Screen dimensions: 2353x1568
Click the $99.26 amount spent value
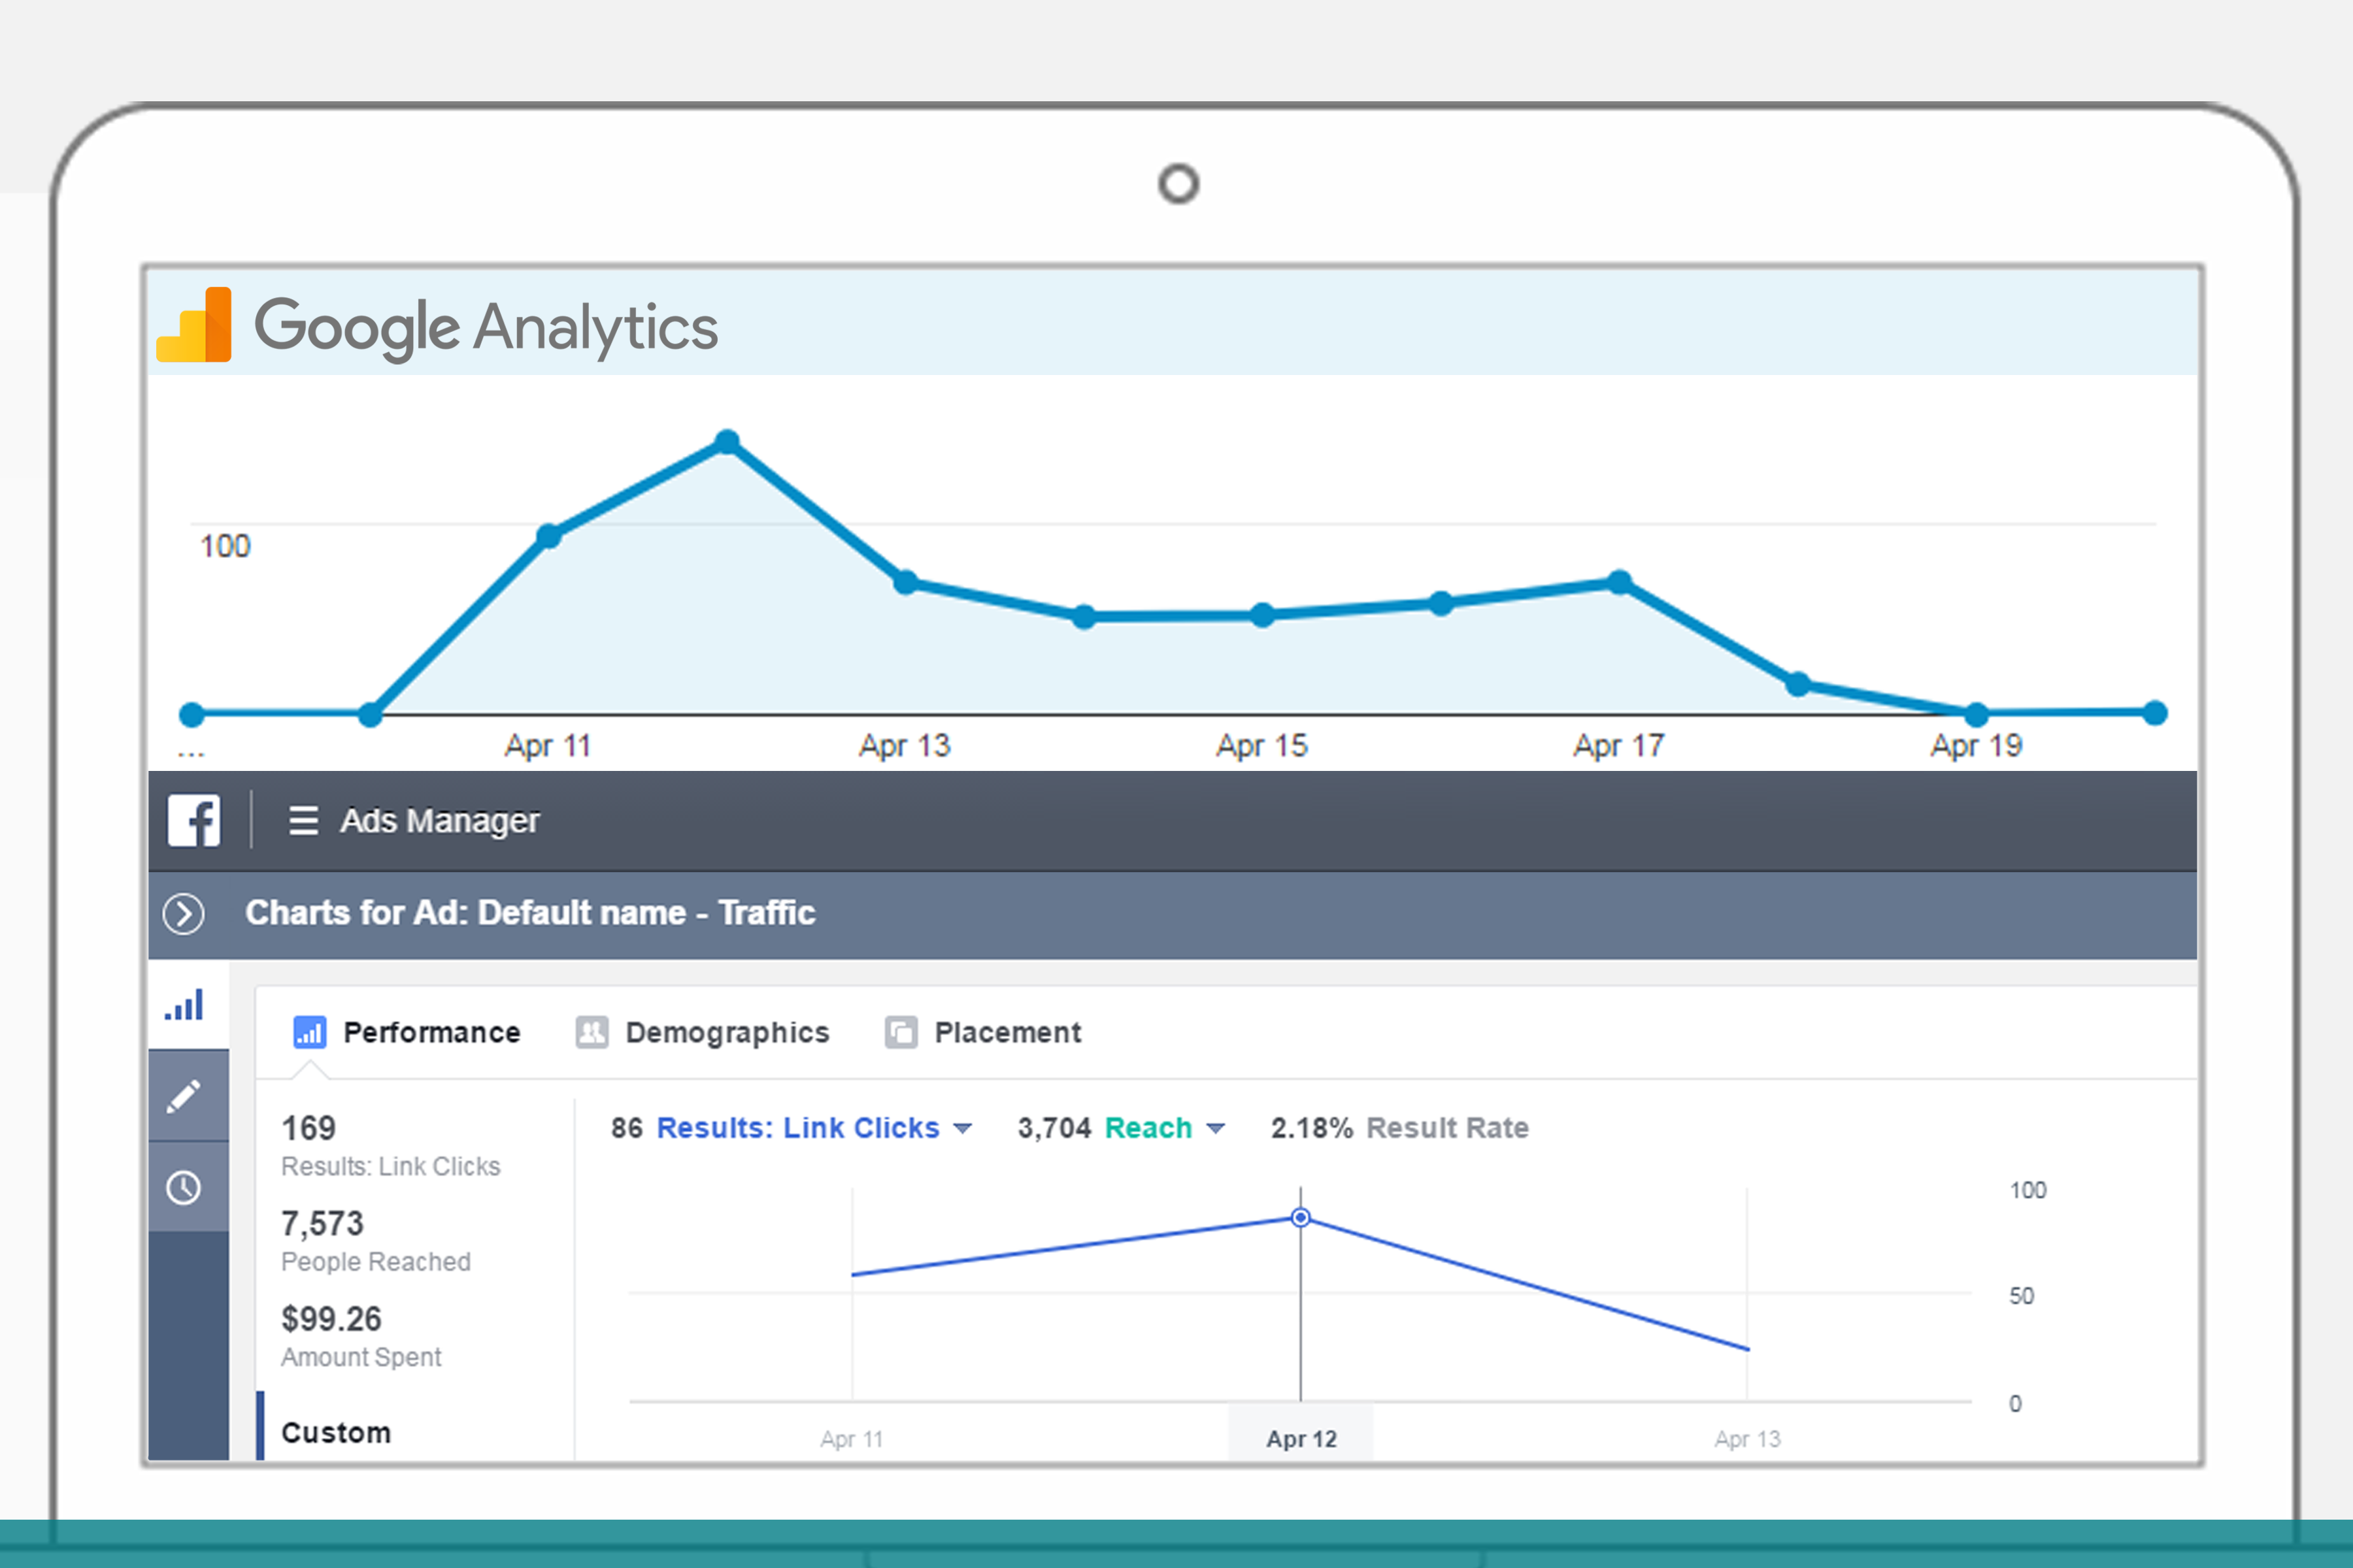point(331,1319)
